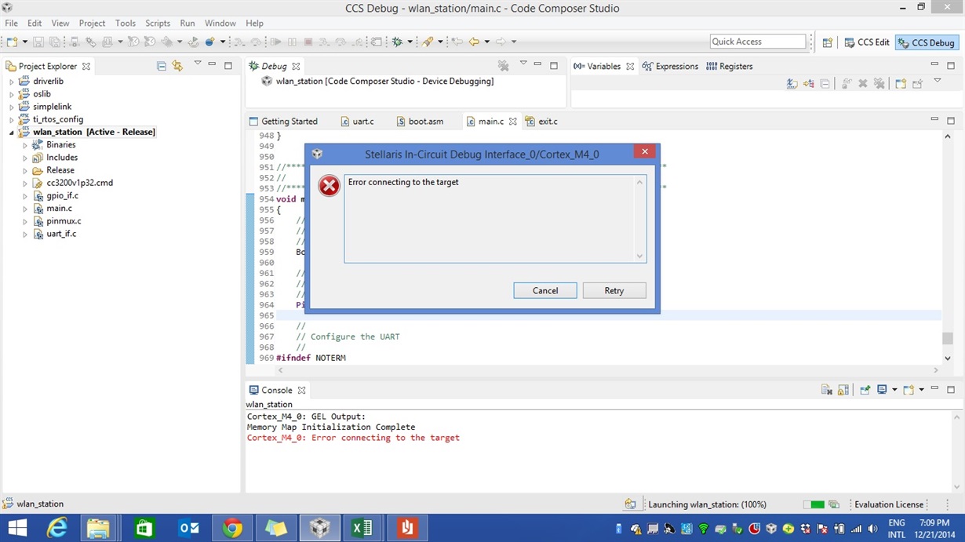Switch to the Registers tab

coord(730,66)
